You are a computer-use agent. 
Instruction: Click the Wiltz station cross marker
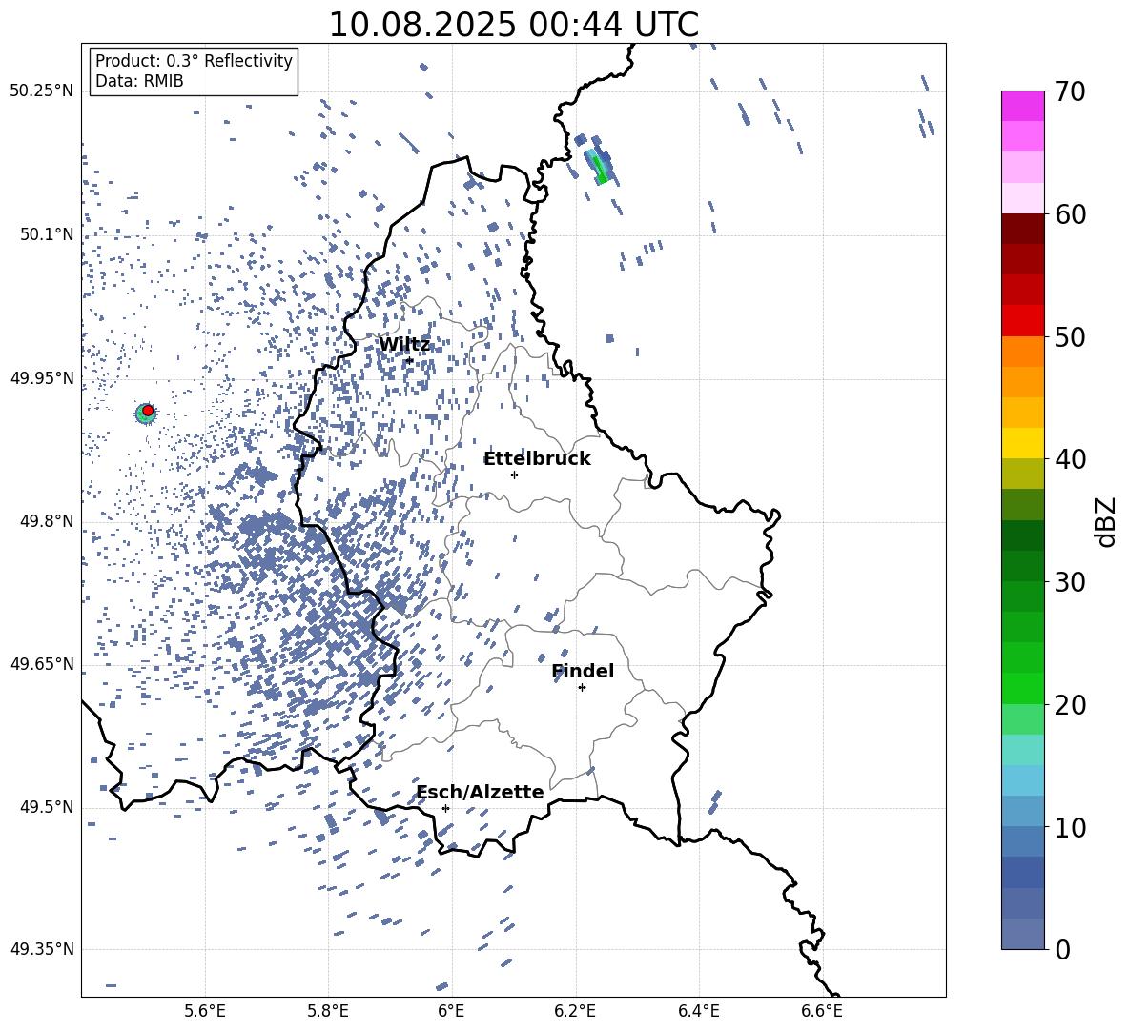pos(409,360)
